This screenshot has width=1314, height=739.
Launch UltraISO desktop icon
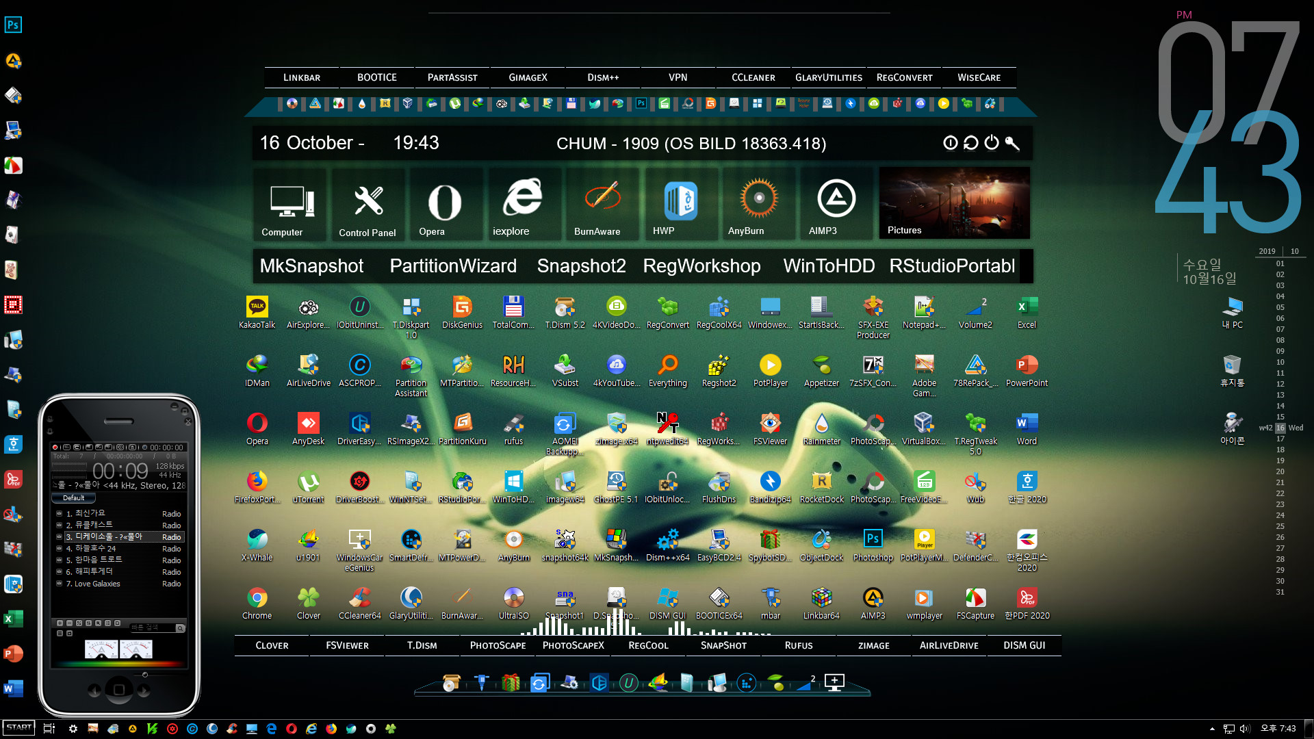(x=513, y=603)
